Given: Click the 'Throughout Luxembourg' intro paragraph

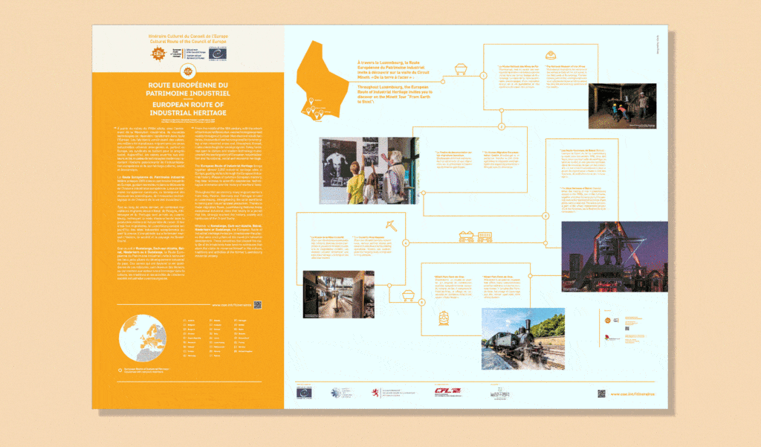Looking at the screenshot, I should click(x=395, y=94).
